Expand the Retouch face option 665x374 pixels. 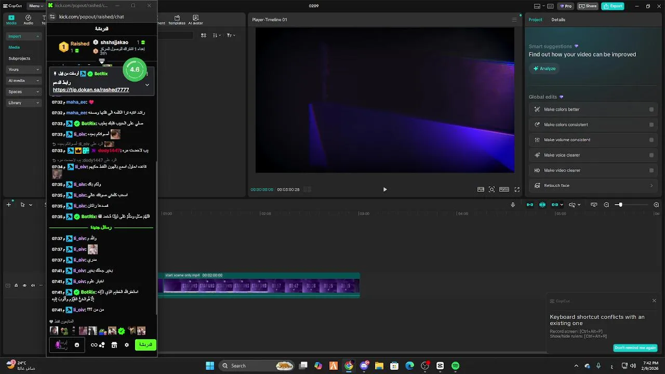point(594,185)
